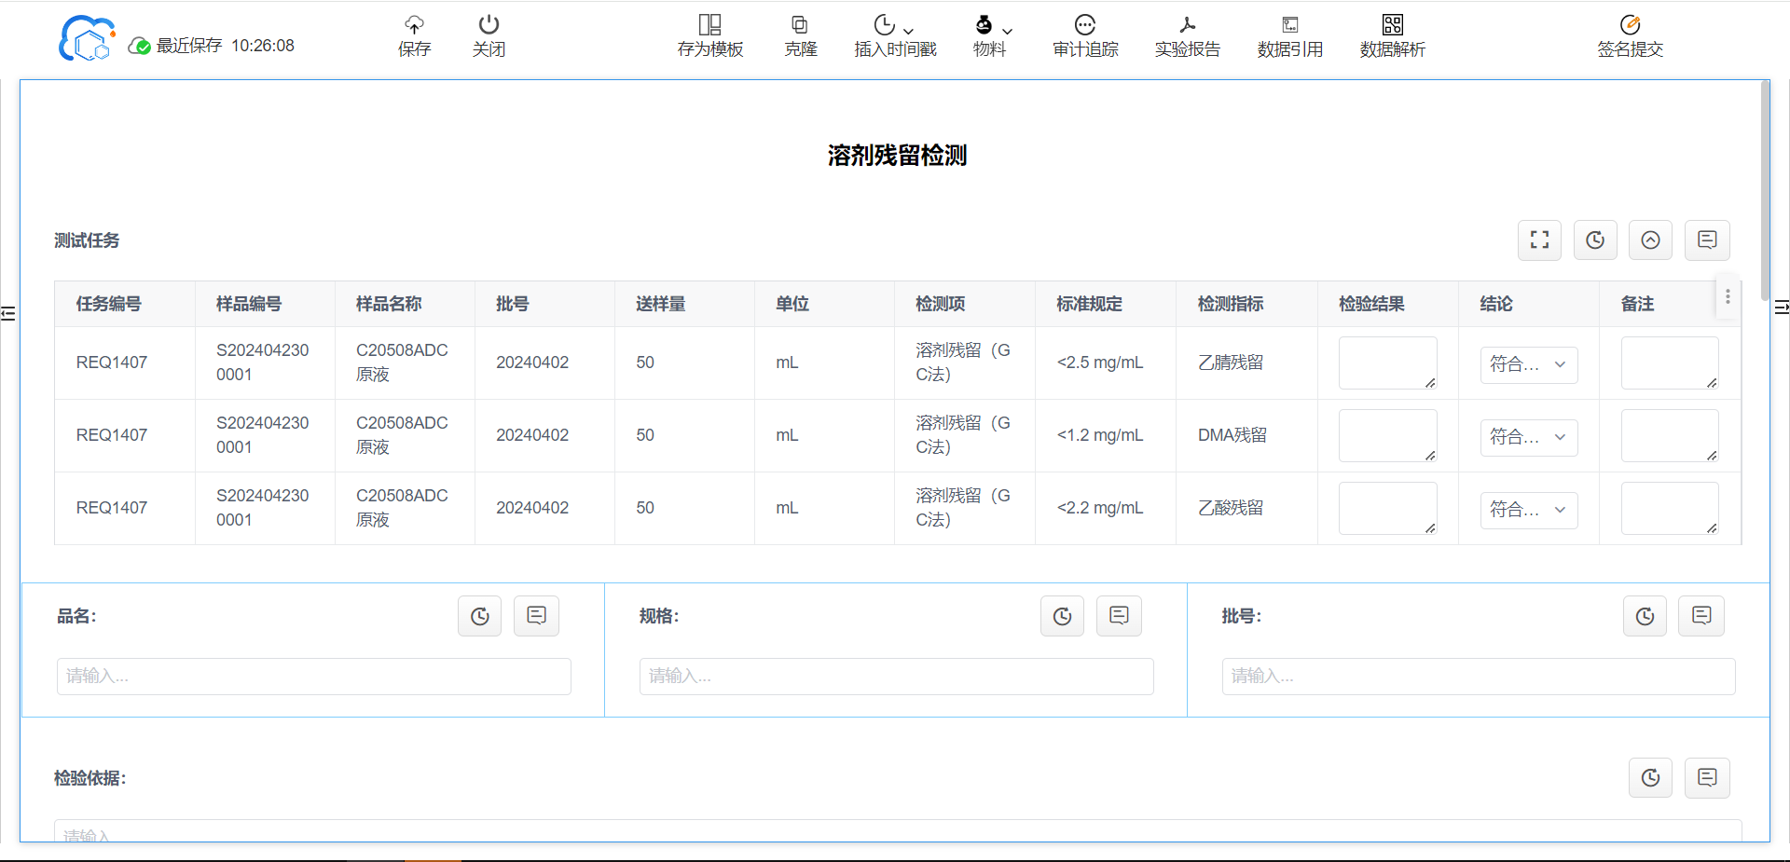Screen dimensions: 1790x862
Task: Click 备注 field in DMA残留 row
Action: 1670,435
